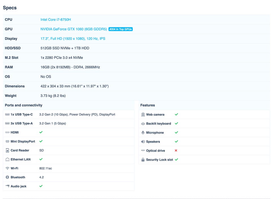Click the #204 in Top GPUs badge
The image size is (271, 199).
(x=121, y=29)
